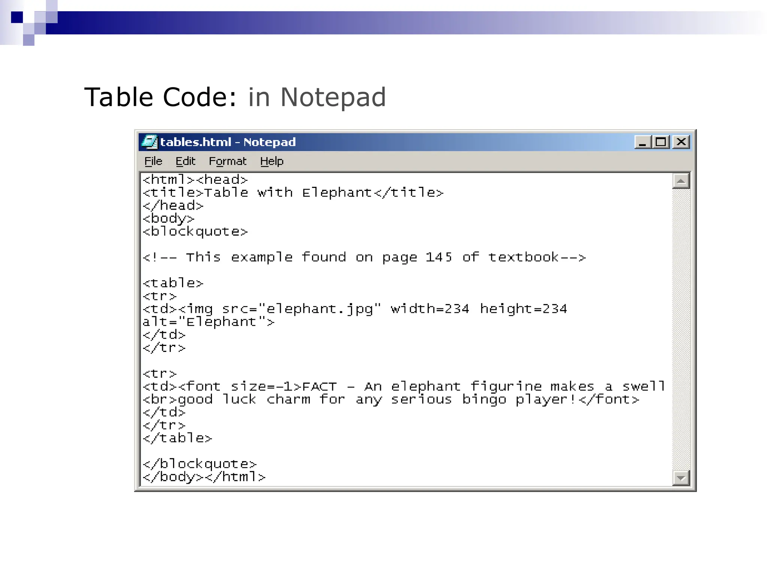Click the font size=-1 FACT line
The height and width of the screenshot is (575, 767).
pyautogui.click(x=403, y=387)
